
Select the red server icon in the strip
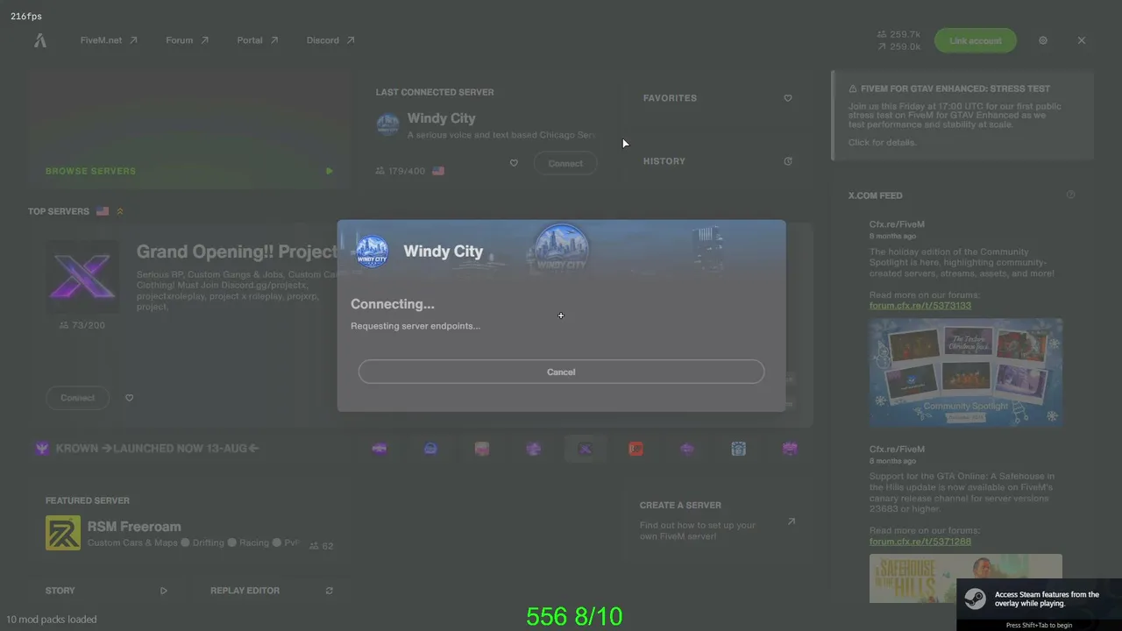tap(636, 449)
